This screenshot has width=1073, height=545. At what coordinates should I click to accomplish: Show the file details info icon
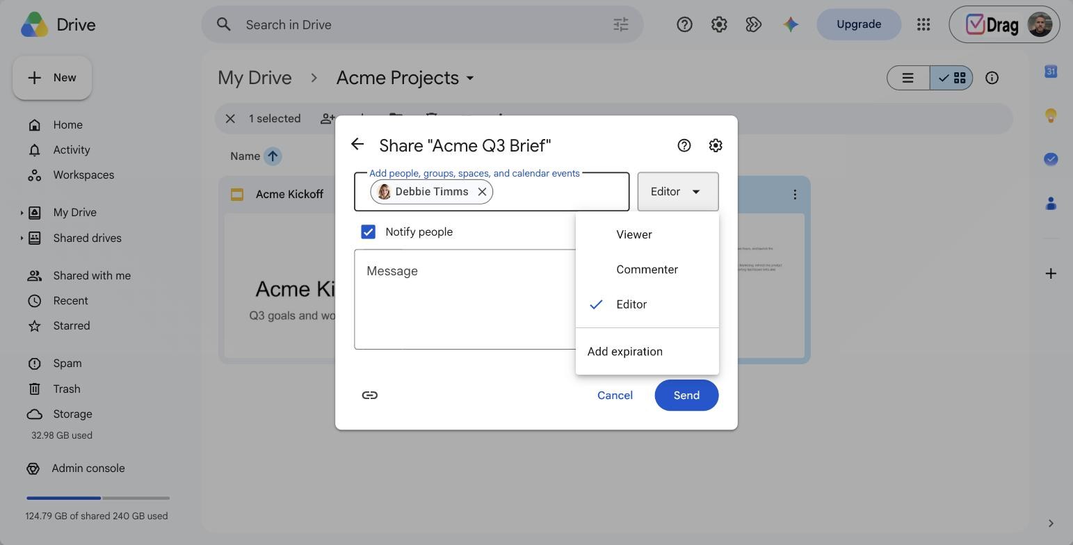pyautogui.click(x=992, y=78)
